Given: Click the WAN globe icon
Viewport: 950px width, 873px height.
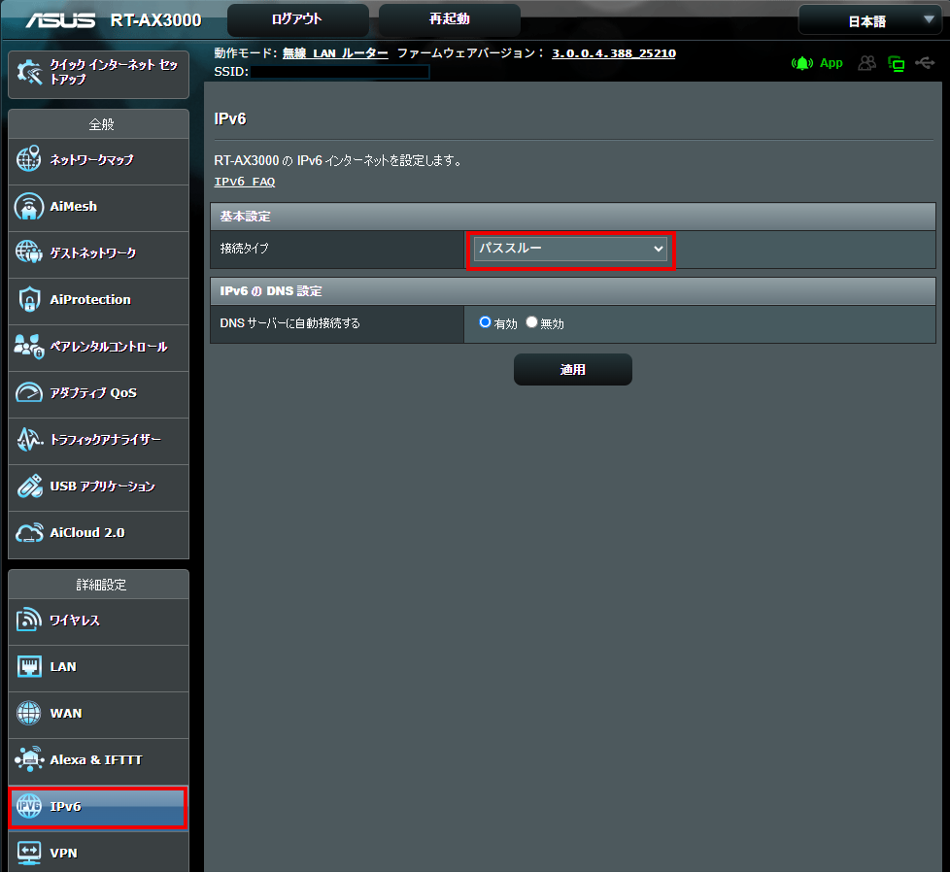Looking at the screenshot, I should point(28,713).
